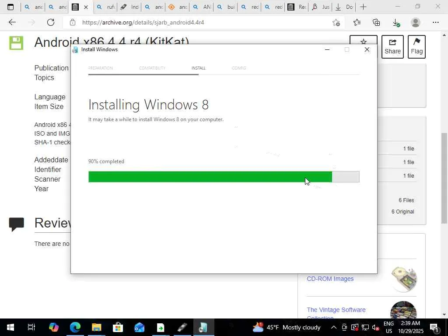Screen dimensions: 448x336
Task: Open the weather widget showing 45°F
Action: (287, 327)
